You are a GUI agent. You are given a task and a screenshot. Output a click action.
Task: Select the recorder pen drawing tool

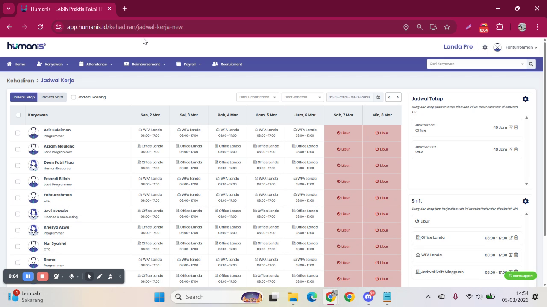pyautogui.click(x=100, y=276)
